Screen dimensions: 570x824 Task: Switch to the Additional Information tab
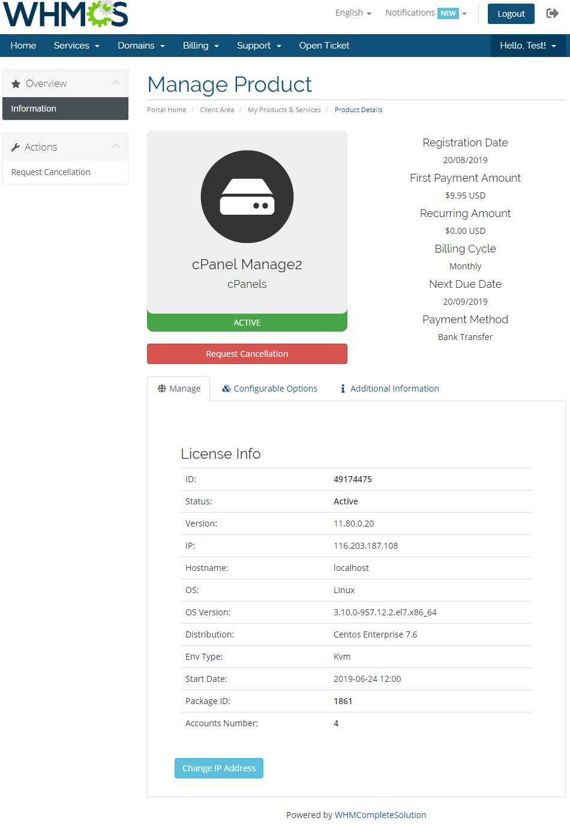coord(389,389)
